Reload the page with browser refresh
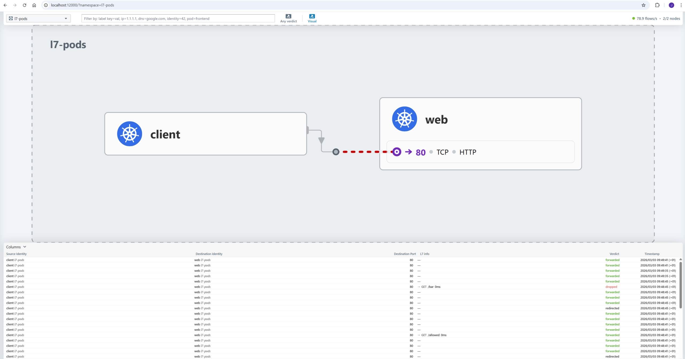The width and height of the screenshot is (685, 359). tap(24, 5)
